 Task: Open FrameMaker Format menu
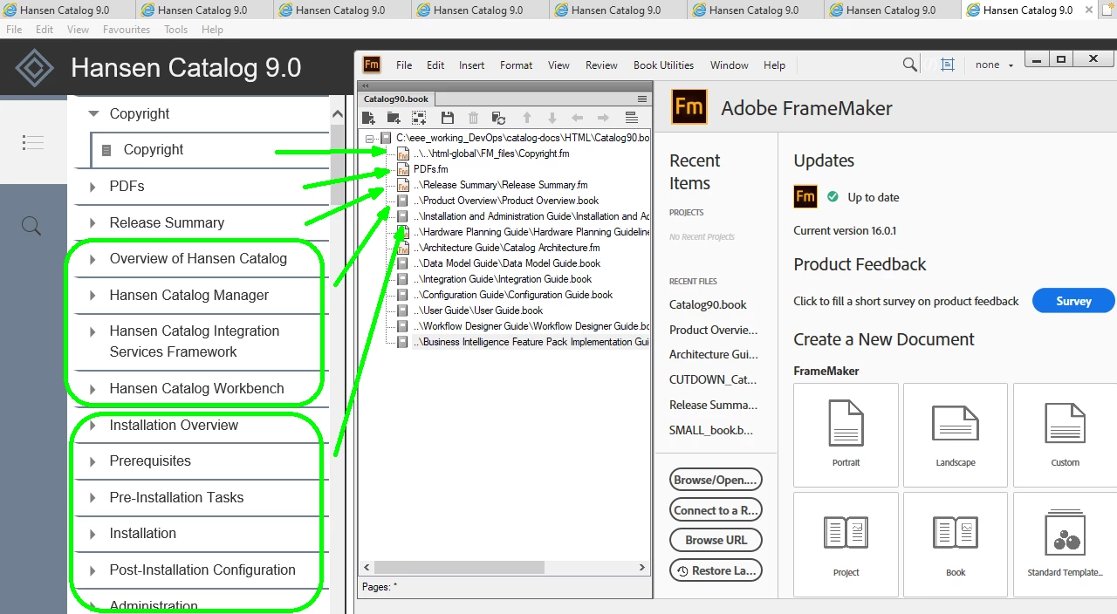click(x=516, y=65)
